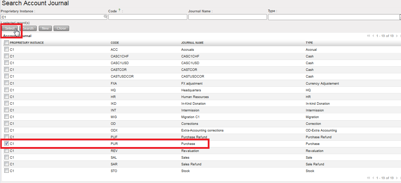401x183 pixels.
Task: Click next page arrow above the table
Action: pos(397,36)
